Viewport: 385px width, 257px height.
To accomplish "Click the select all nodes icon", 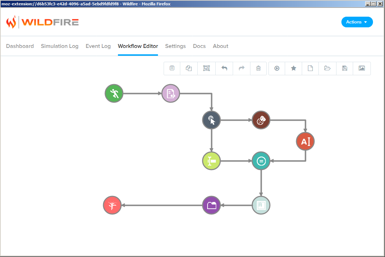I will (x=206, y=69).
